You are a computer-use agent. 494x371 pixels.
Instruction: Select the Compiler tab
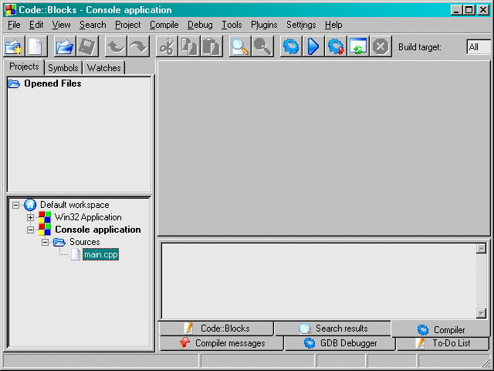click(x=441, y=329)
